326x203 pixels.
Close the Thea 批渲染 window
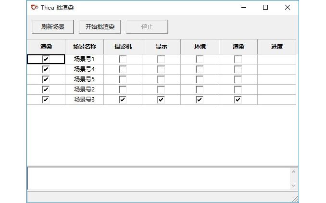(288, 8)
